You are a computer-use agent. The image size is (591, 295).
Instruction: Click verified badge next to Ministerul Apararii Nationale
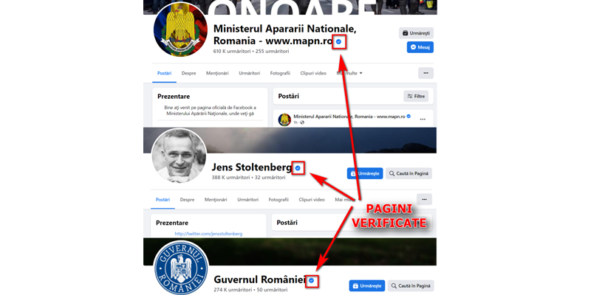(338, 42)
